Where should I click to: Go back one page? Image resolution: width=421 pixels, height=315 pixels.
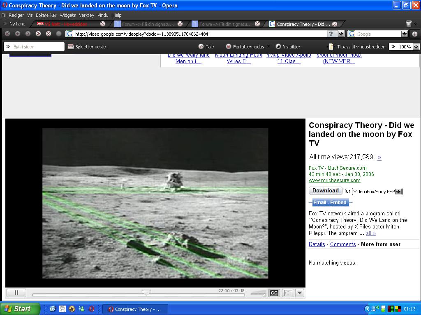pos(18,34)
